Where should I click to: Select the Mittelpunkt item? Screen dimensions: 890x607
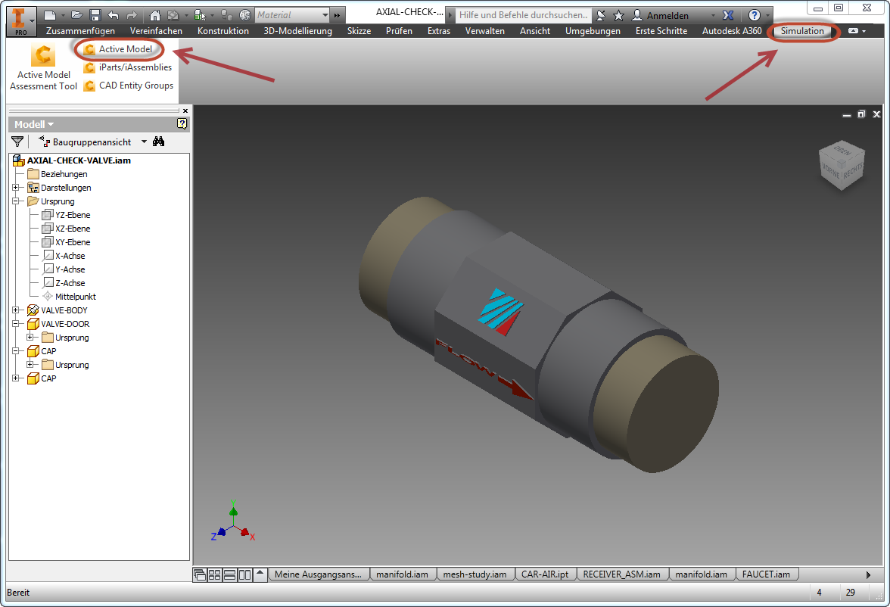(76, 297)
